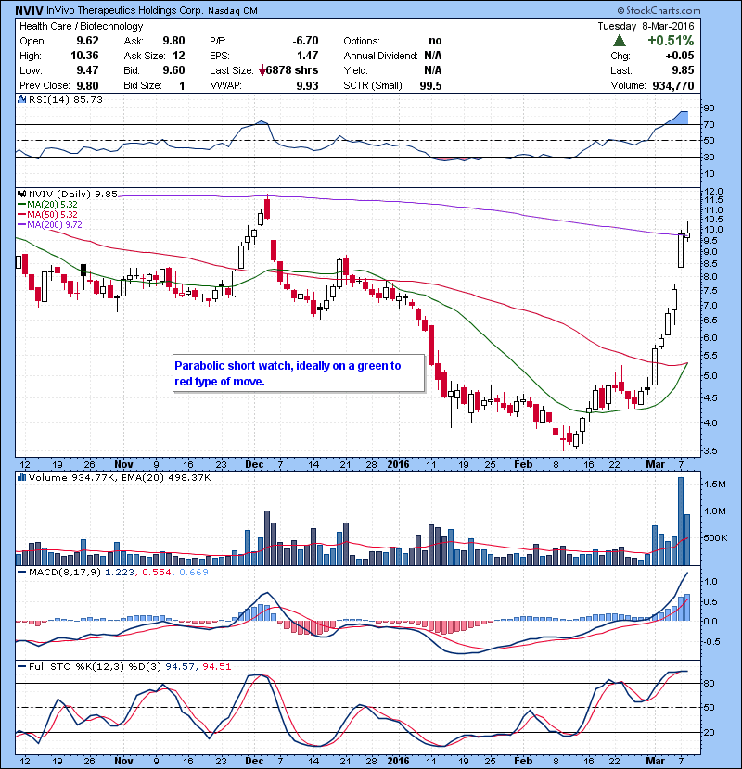Click the Annual Dividend N/A value

pos(433,56)
